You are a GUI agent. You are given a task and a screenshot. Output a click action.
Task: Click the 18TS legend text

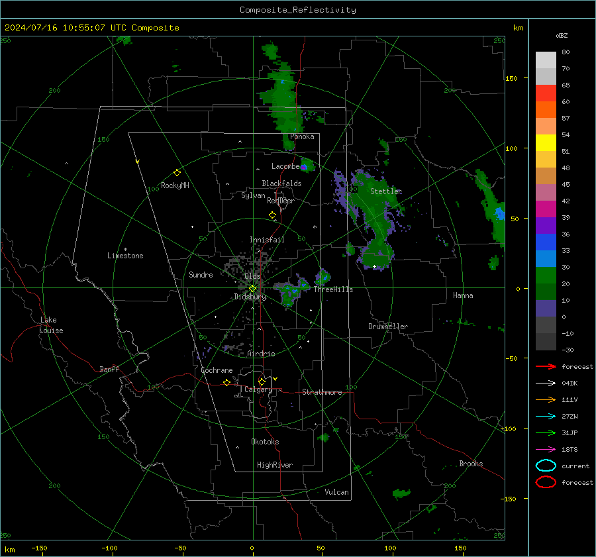pyautogui.click(x=570, y=450)
